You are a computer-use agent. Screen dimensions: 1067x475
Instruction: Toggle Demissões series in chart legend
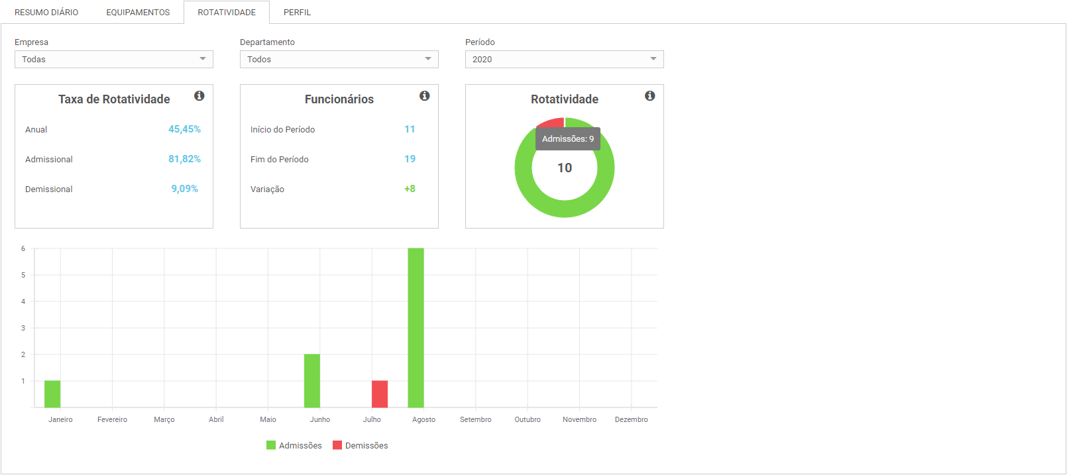(366, 446)
